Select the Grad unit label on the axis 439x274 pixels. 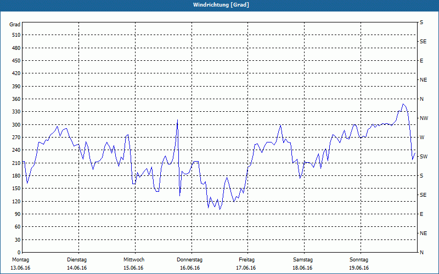click(x=15, y=25)
